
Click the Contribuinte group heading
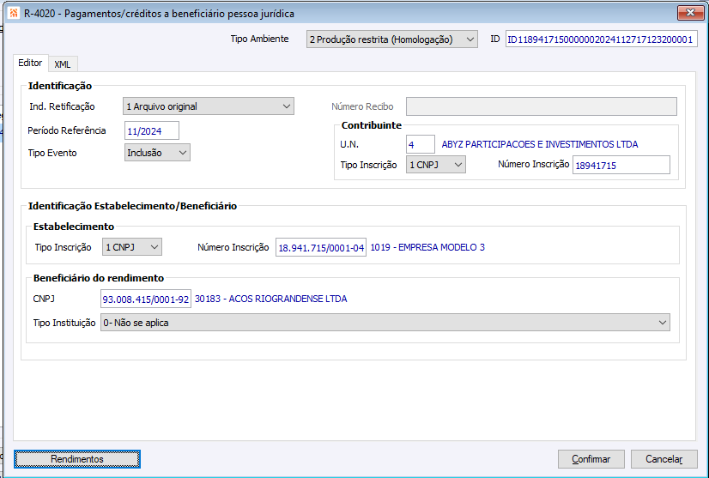pos(371,125)
